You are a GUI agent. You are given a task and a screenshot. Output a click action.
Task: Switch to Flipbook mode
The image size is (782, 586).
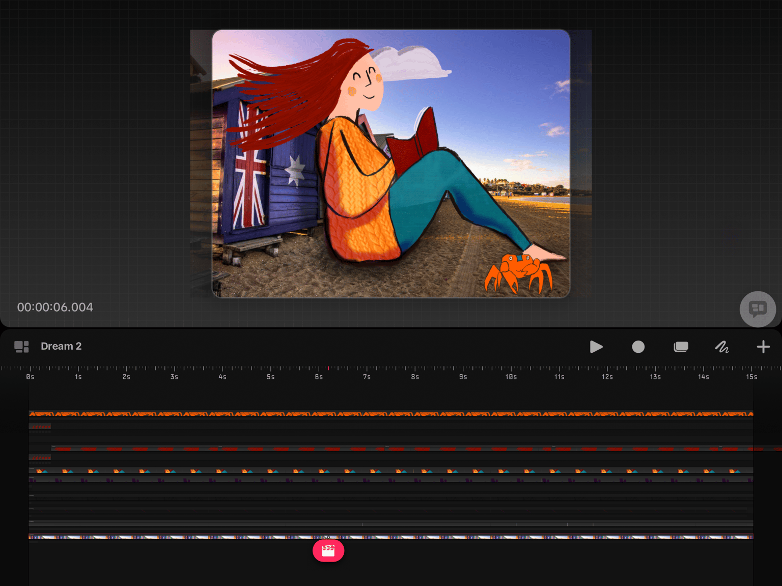point(681,347)
